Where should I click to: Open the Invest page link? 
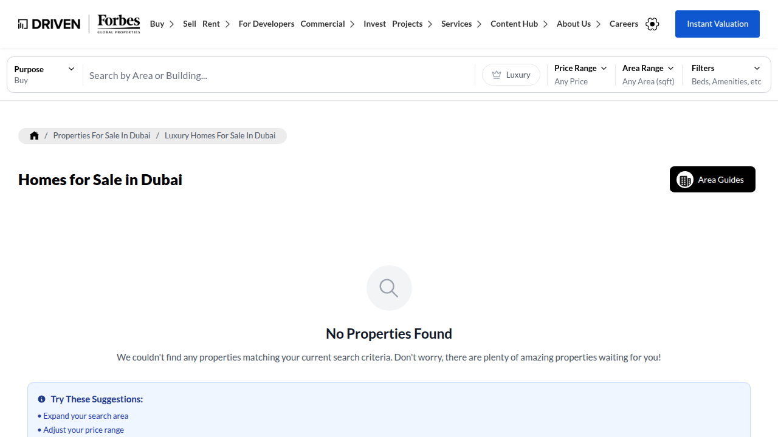click(x=374, y=24)
